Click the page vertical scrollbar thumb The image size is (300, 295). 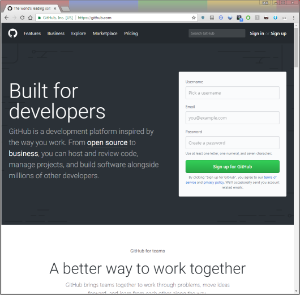(x=296, y=48)
